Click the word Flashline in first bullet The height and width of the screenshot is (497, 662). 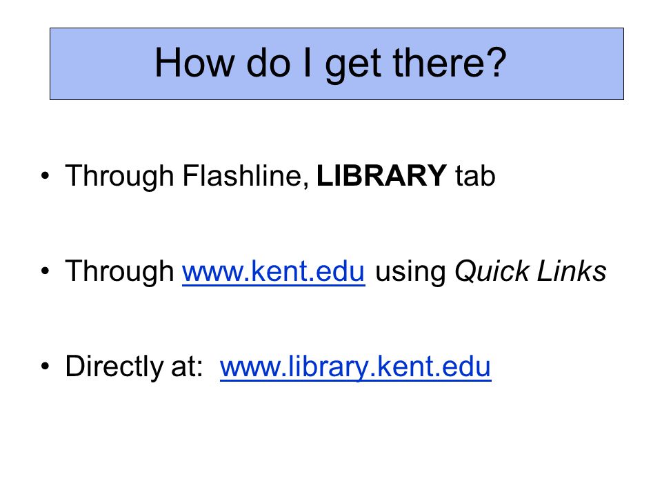[245, 176]
